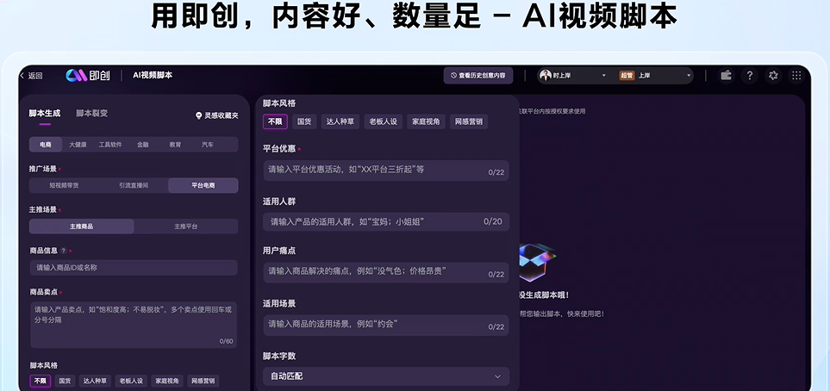Switch main scene to 主推平台

(x=185, y=227)
